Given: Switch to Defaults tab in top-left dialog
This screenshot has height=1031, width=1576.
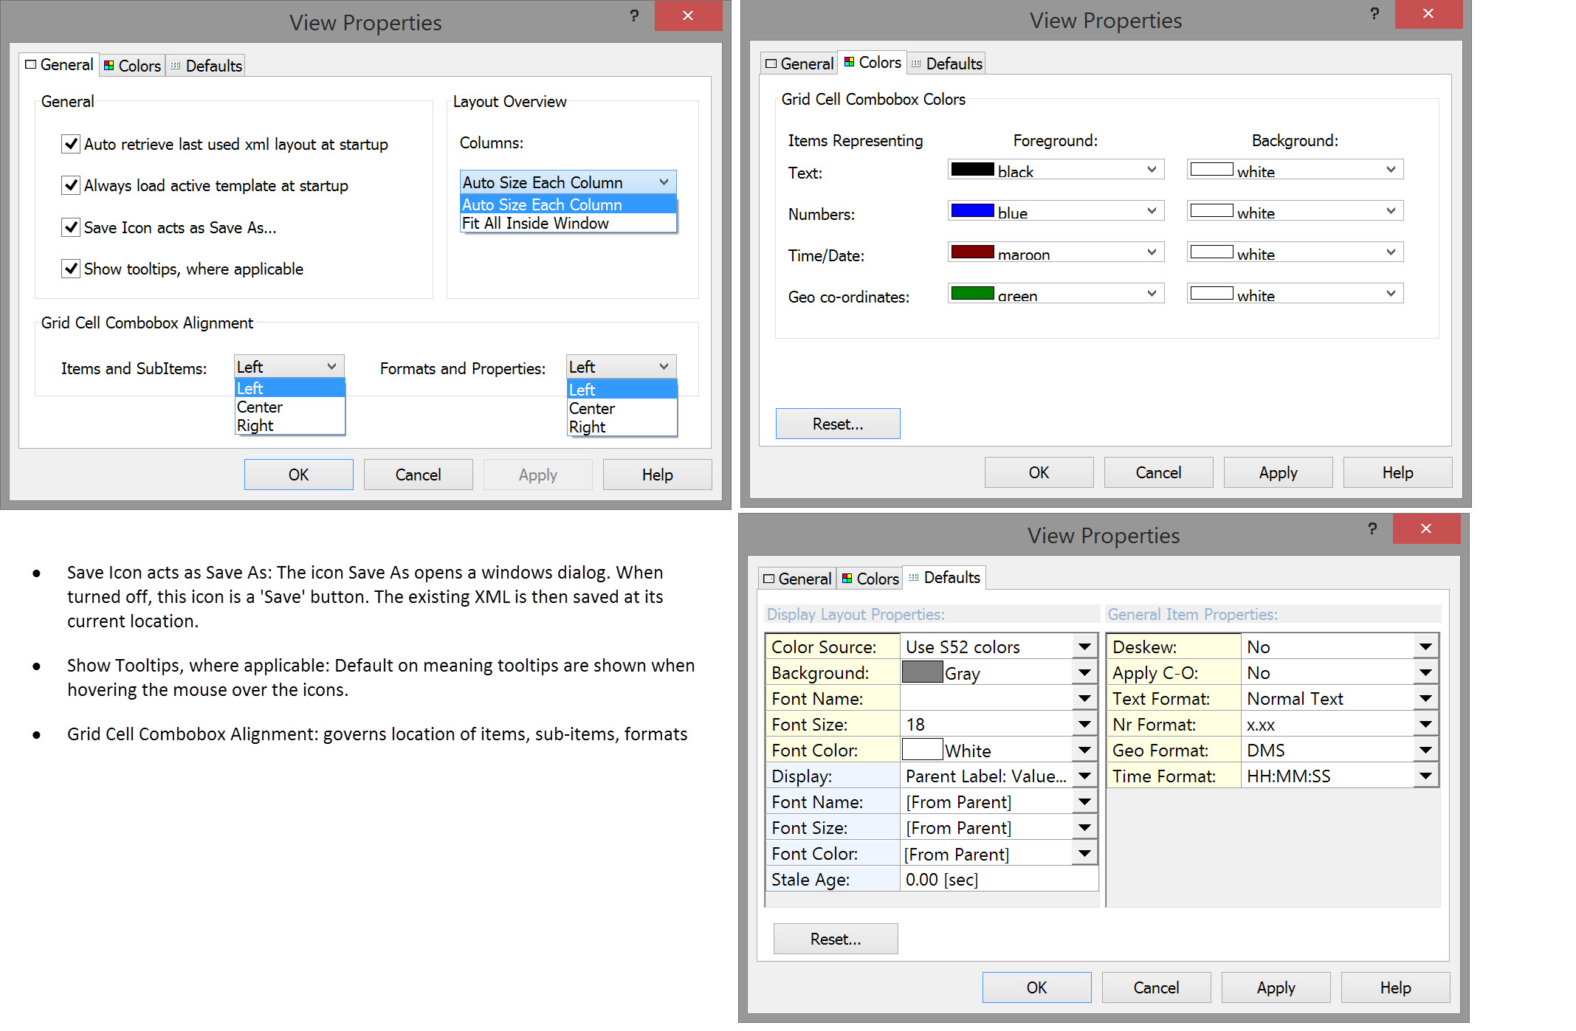Looking at the screenshot, I should pyautogui.click(x=206, y=66).
